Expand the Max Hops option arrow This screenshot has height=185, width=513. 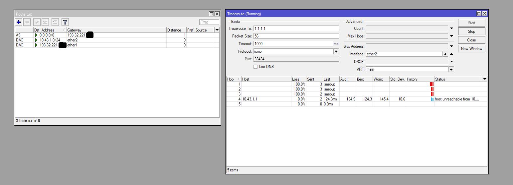click(x=451, y=36)
